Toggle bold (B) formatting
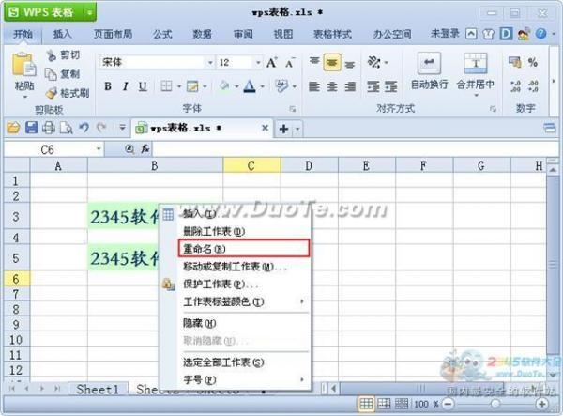 point(108,86)
